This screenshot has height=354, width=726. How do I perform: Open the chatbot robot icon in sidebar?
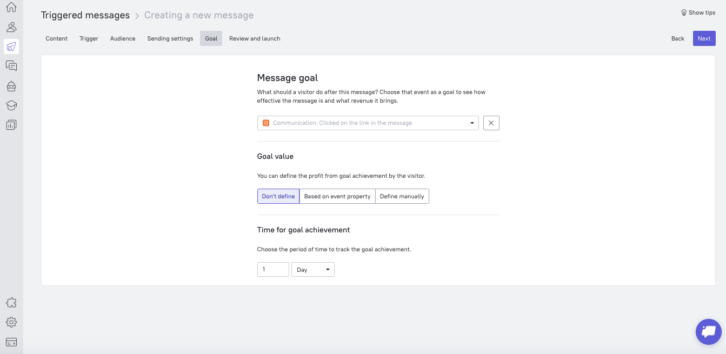pyautogui.click(x=11, y=85)
